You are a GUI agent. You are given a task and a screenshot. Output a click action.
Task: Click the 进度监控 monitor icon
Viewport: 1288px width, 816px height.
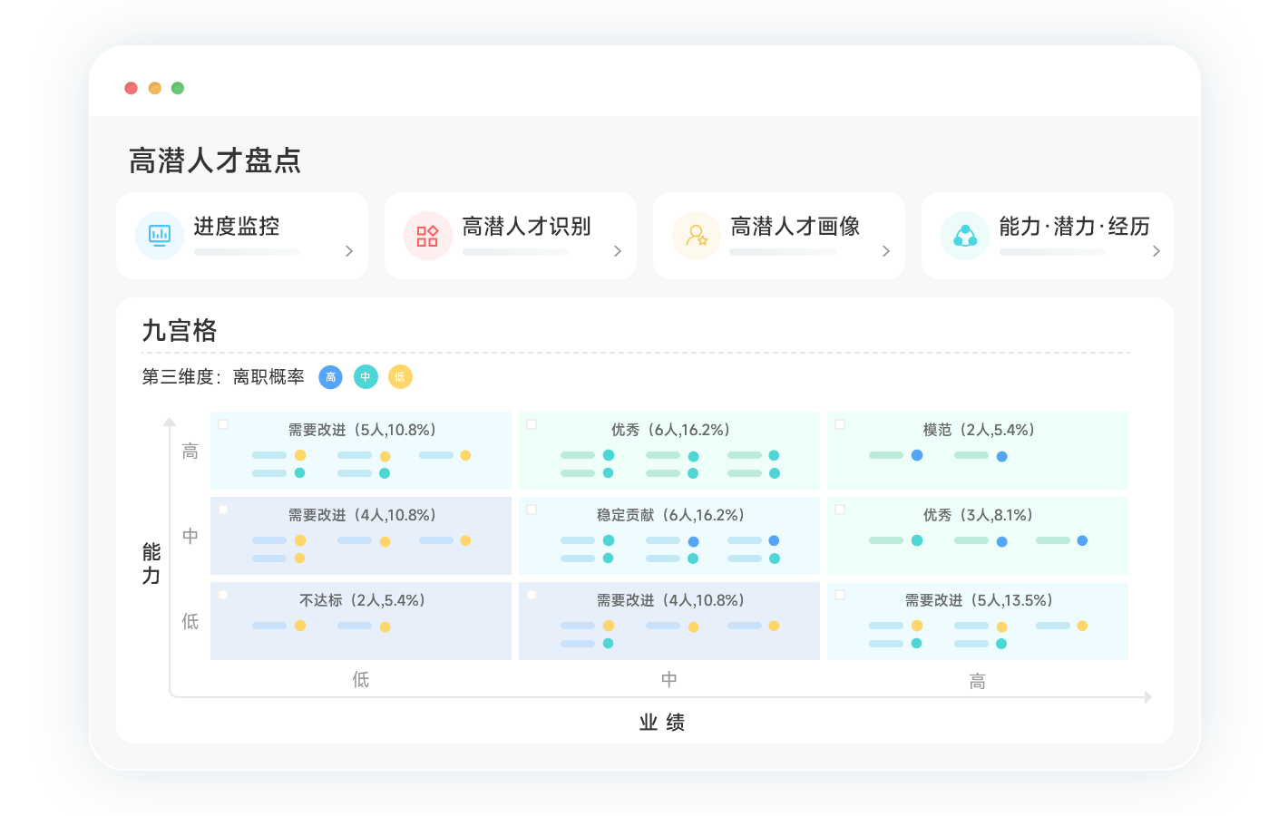point(160,236)
